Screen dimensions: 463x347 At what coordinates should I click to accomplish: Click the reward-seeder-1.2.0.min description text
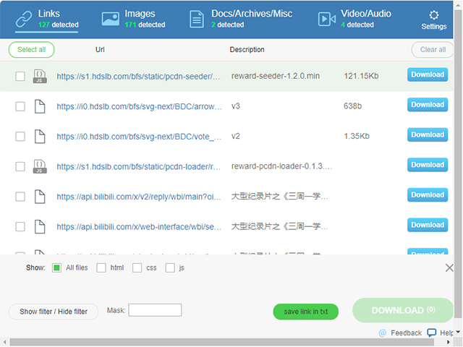(x=276, y=76)
